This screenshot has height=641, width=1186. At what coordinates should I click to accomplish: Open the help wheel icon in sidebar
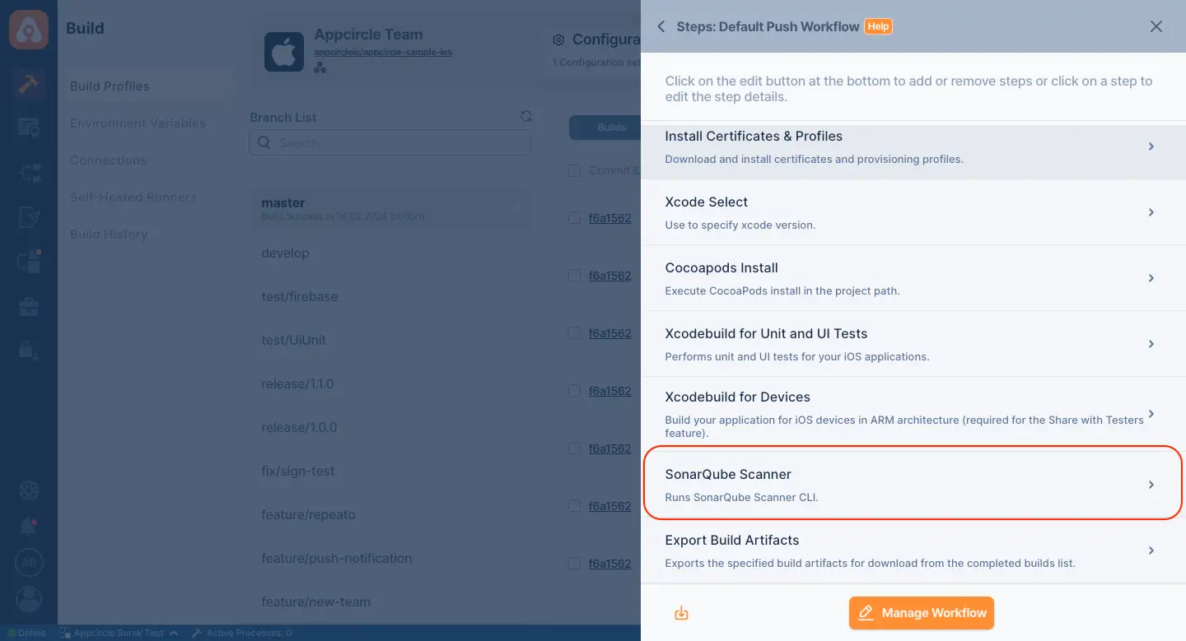click(29, 491)
